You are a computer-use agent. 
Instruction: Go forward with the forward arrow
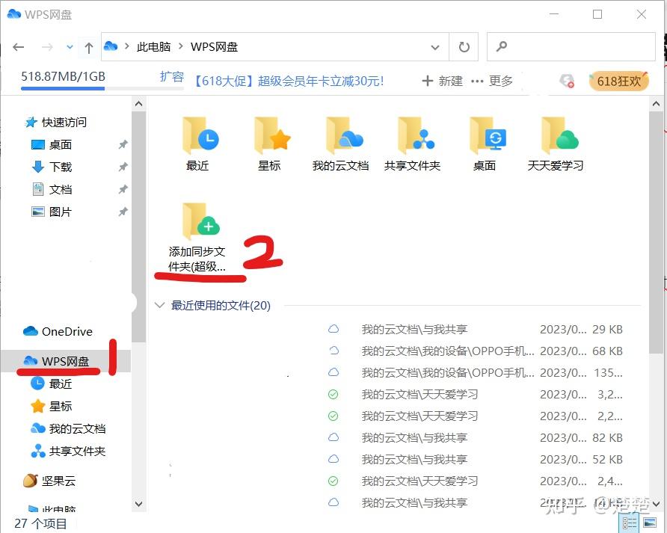[x=47, y=47]
